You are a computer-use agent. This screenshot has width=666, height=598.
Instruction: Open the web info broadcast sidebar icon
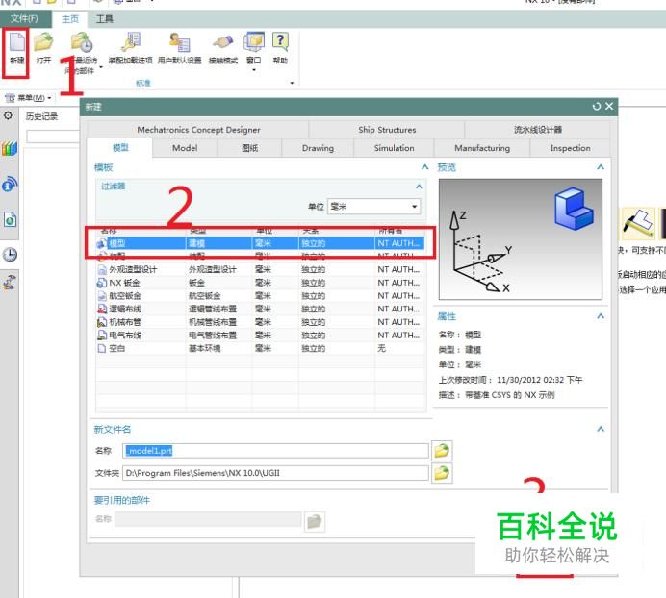pos(10,185)
